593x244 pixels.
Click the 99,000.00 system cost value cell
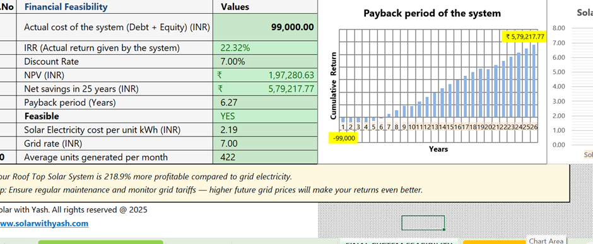(265, 28)
